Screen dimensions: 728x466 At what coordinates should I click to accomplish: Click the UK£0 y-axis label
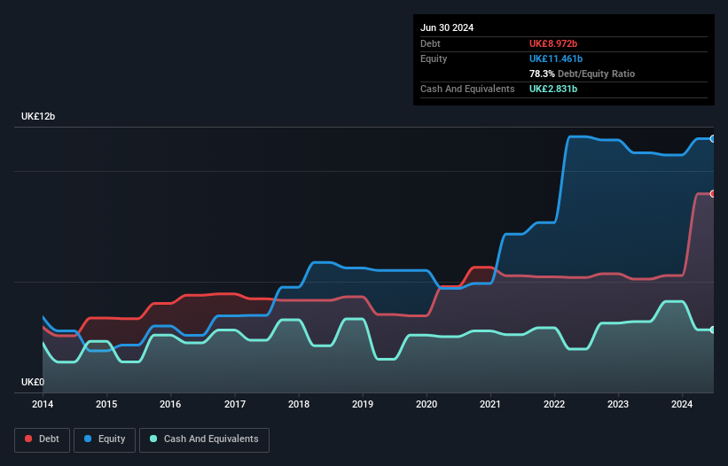pyautogui.click(x=33, y=382)
